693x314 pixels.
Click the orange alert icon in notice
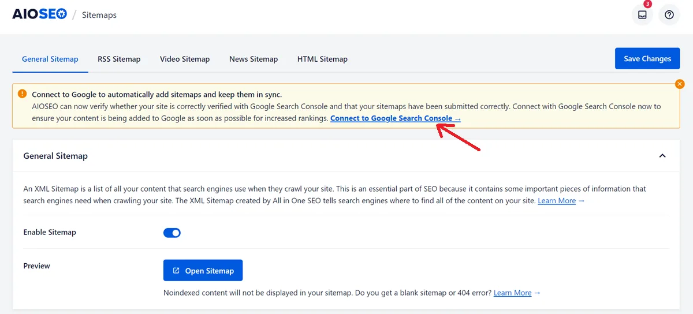[x=22, y=94]
